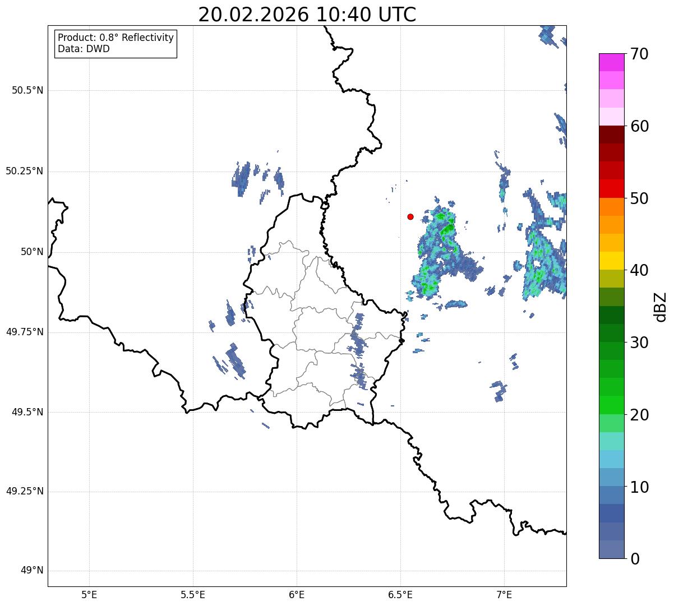The image size is (674, 606).
Task: Select the yellow segment just above 40 dBZ
Action: click(x=611, y=261)
